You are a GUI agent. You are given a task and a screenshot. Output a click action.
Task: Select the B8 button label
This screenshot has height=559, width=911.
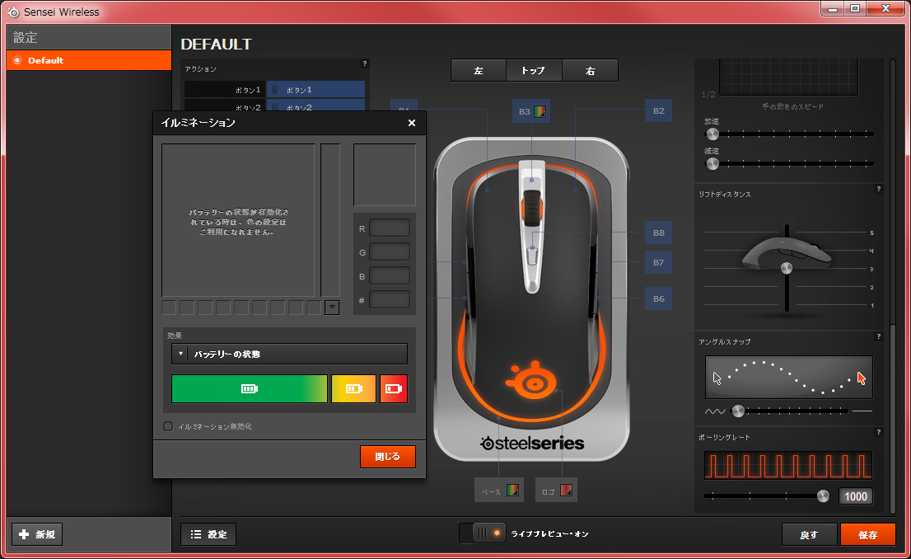(x=658, y=233)
